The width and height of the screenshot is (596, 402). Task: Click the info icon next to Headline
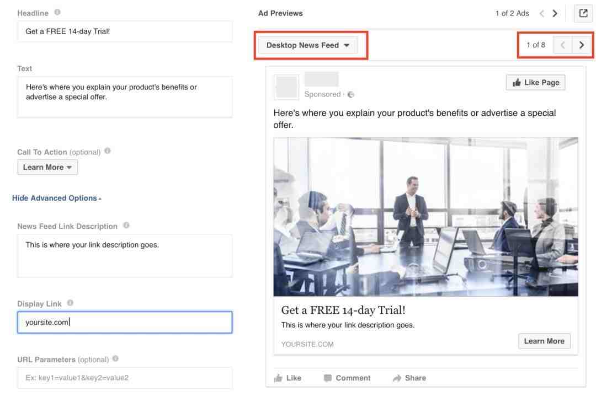coord(57,12)
